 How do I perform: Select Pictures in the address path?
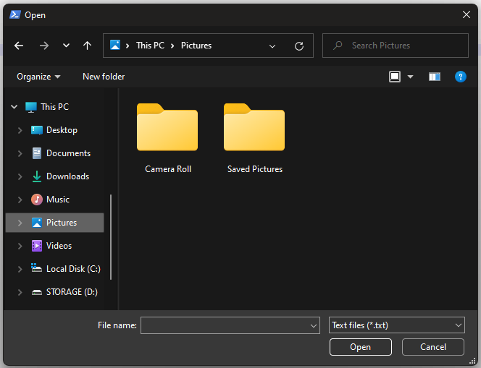(196, 46)
